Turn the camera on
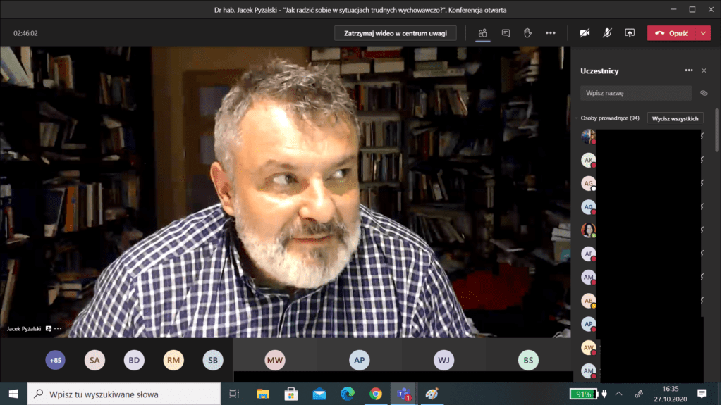The image size is (722, 405). [585, 33]
